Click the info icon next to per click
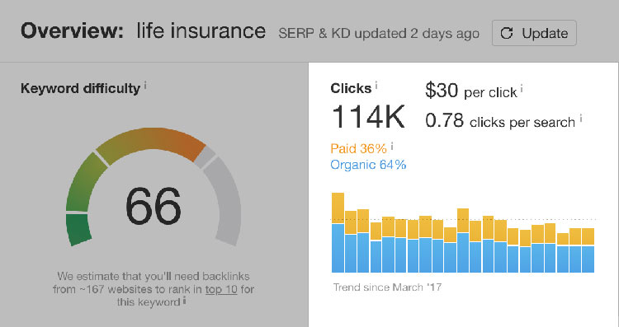The height and width of the screenshot is (327, 619). click(522, 89)
